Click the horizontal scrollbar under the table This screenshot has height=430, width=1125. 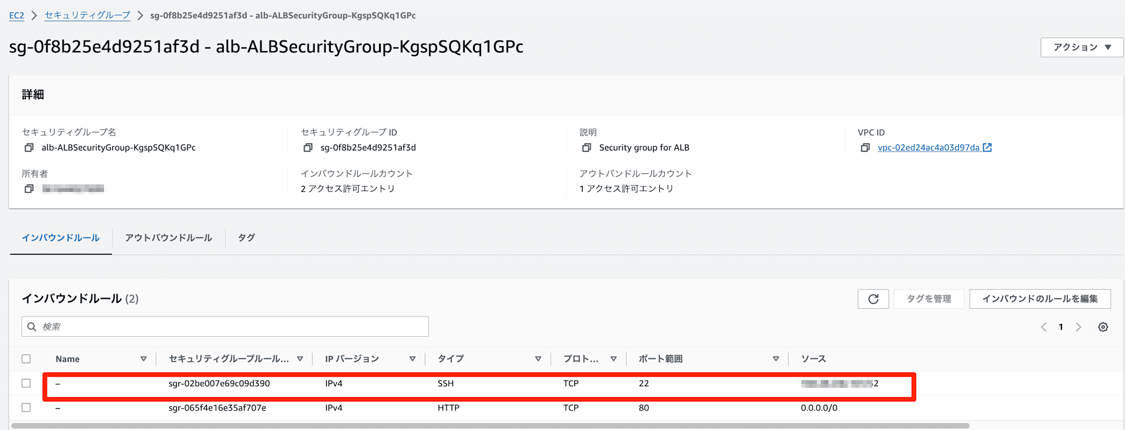pos(489,426)
